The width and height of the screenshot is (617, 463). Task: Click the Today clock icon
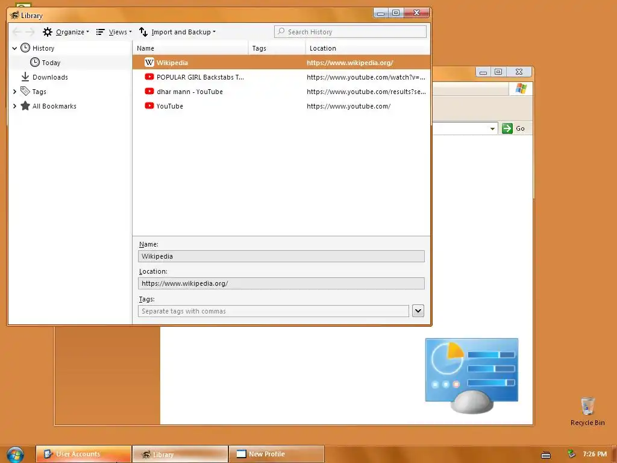point(34,62)
